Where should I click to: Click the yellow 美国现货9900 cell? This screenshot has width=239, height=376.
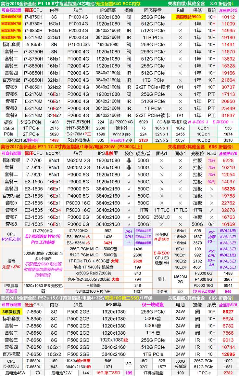click(188, 17)
